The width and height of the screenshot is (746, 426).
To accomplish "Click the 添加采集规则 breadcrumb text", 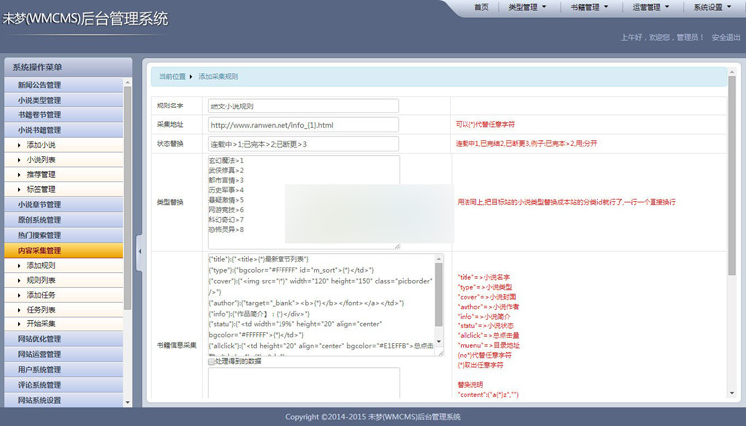I will point(218,77).
